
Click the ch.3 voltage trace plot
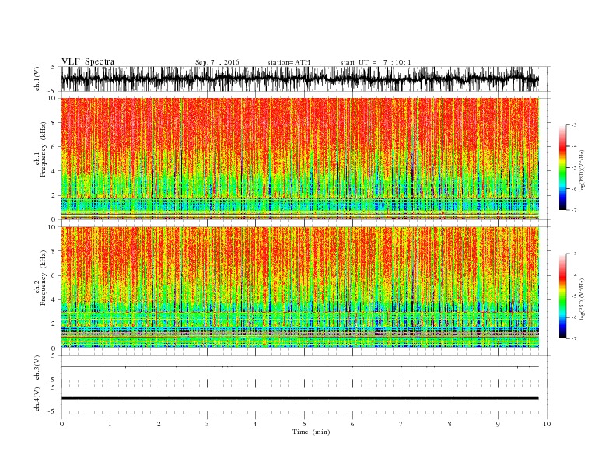[306, 368]
